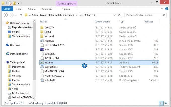
Task: Select the DIRECTX folder icon
Action: point(42,28)
